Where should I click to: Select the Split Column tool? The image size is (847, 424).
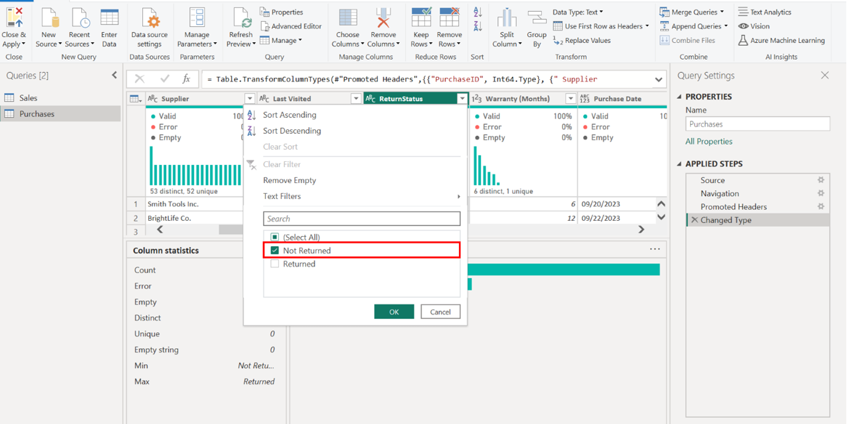[x=506, y=18]
